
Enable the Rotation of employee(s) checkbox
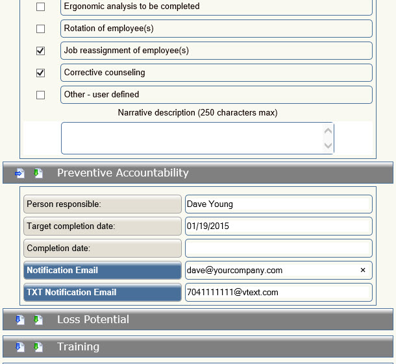click(41, 29)
